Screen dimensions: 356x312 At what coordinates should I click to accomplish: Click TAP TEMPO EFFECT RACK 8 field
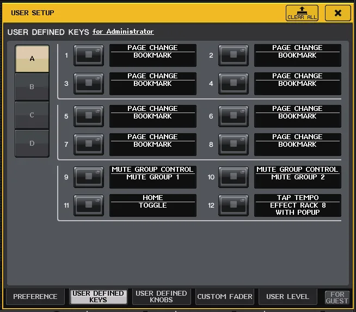[298, 205]
